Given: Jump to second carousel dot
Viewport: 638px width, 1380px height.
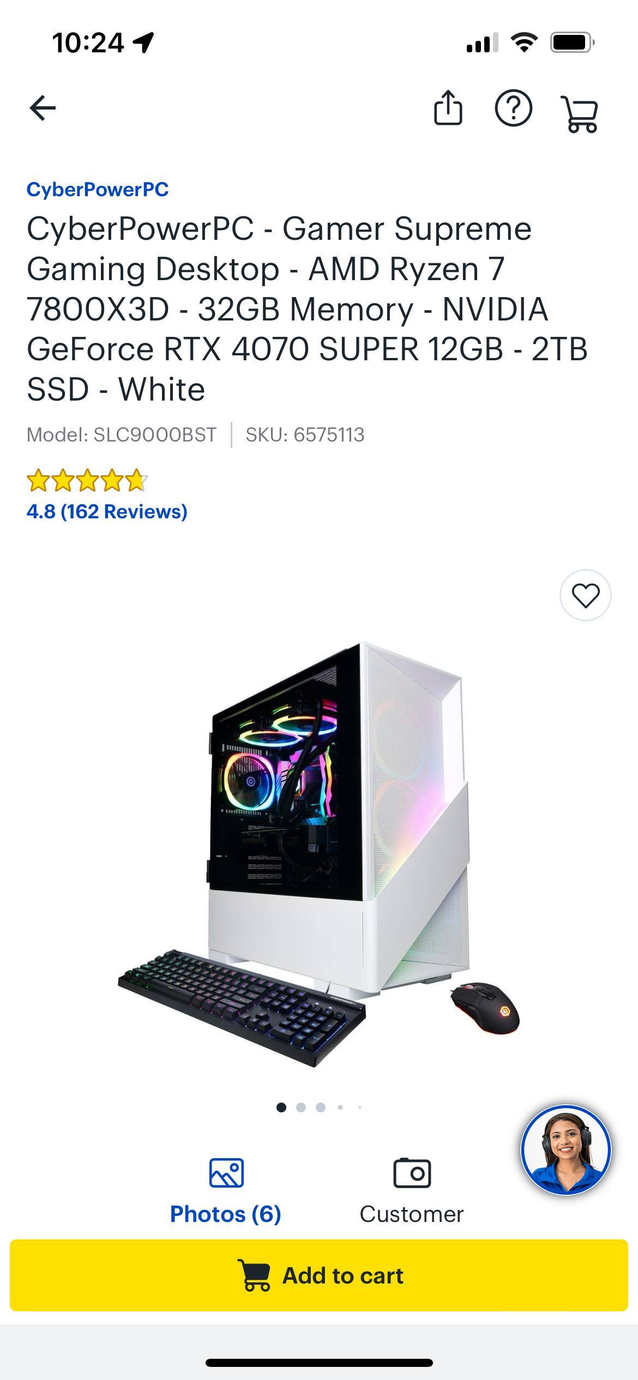Looking at the screenshot, I should (x=301, y=1107).
